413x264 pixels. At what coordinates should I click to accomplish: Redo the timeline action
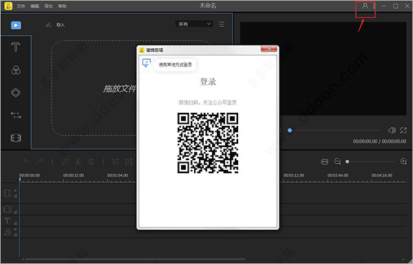point(40,162)
